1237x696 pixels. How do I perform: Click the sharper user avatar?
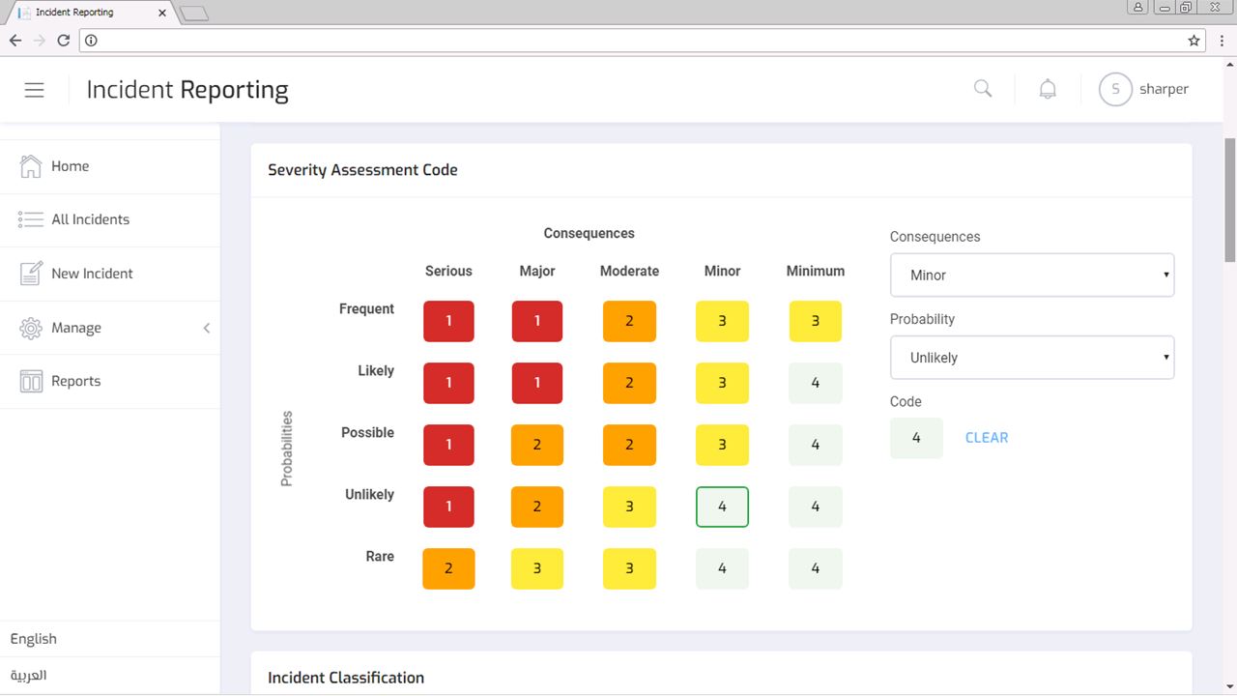pos(1115,89)
